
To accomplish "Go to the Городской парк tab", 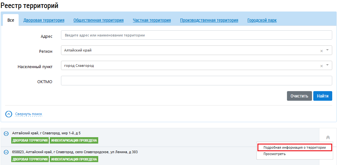I will point(262,20).
